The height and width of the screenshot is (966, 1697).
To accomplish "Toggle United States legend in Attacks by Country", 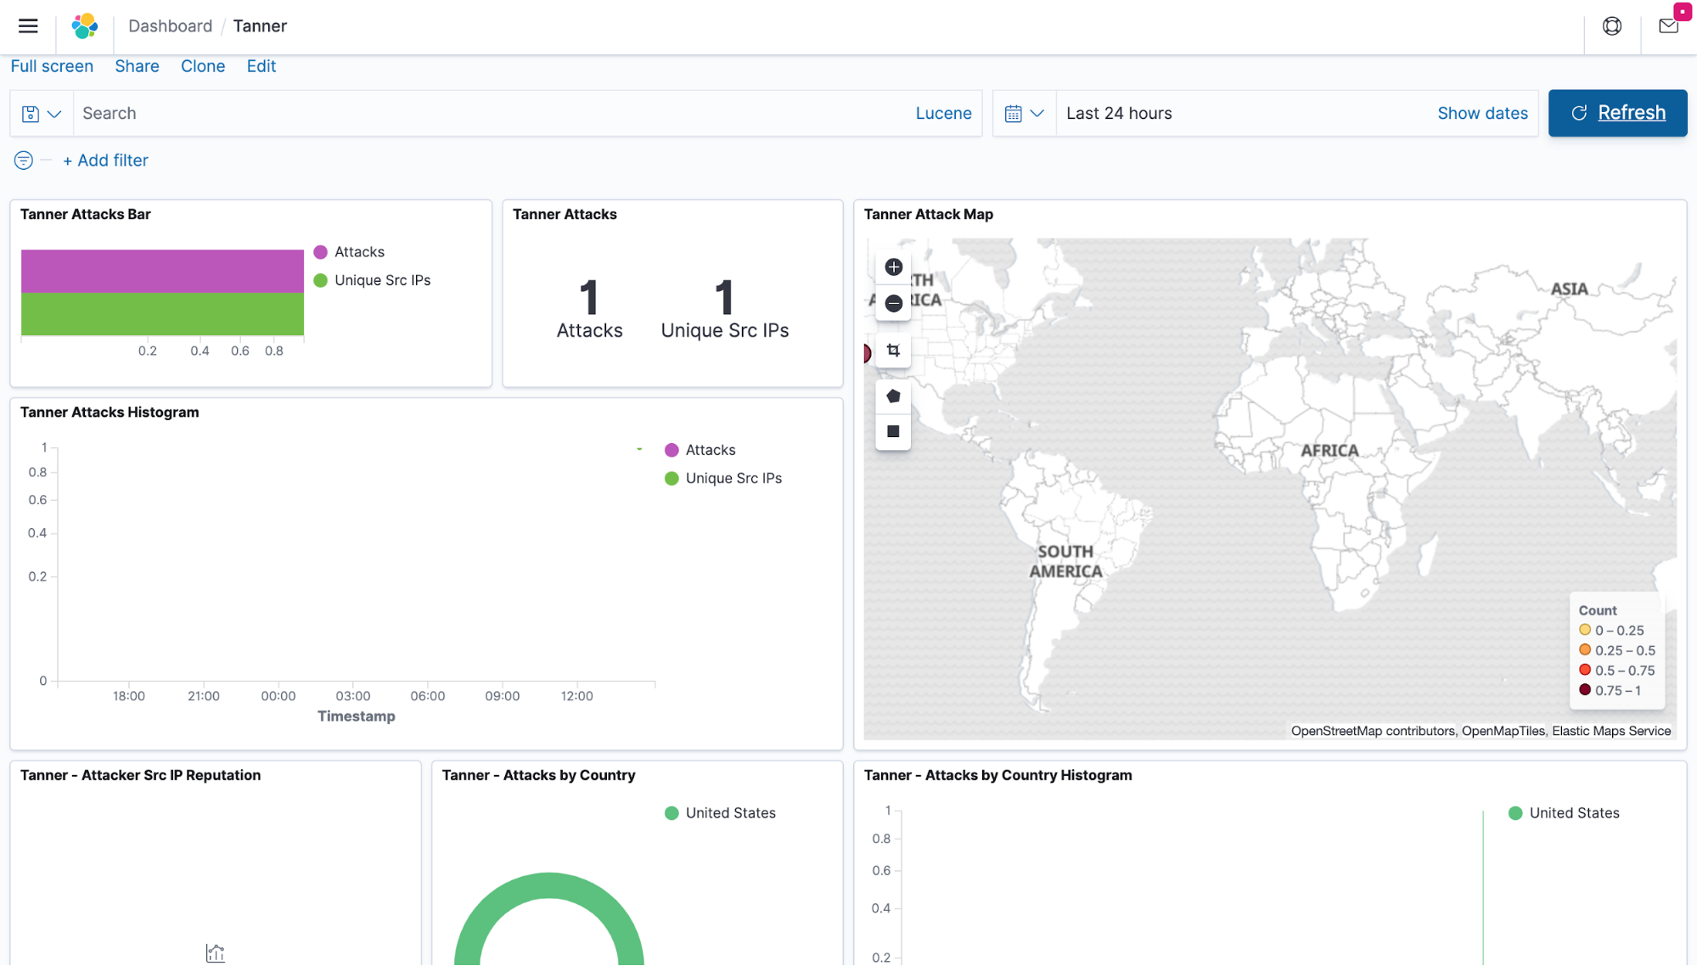I will tap(720, 813).
